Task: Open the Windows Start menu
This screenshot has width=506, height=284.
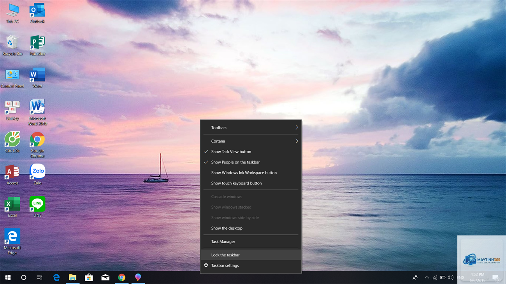Action: click(8, 277)
